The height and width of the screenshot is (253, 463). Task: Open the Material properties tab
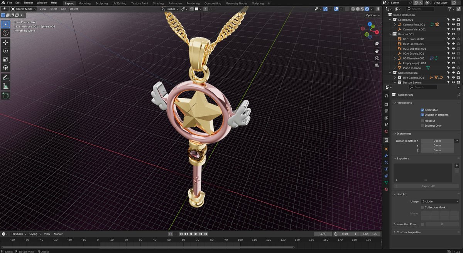click(x=386, y=189)
